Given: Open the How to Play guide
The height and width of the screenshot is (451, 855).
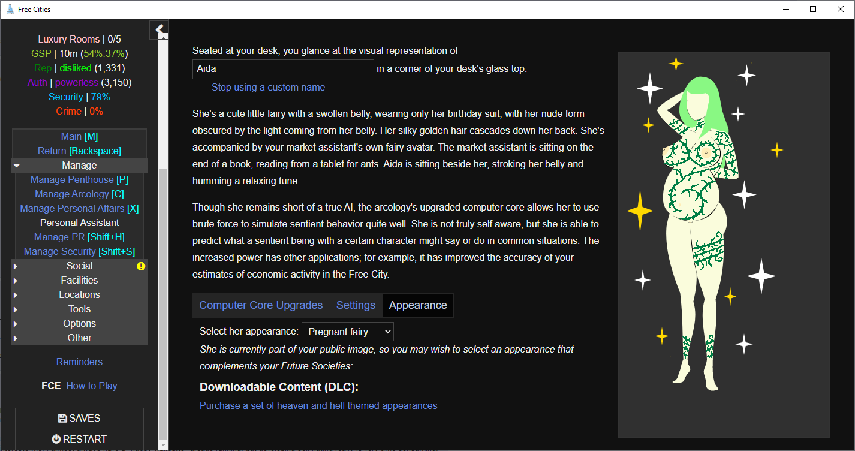Looking at the screenshot, I should pyautogui.click(x=91, y=386).
